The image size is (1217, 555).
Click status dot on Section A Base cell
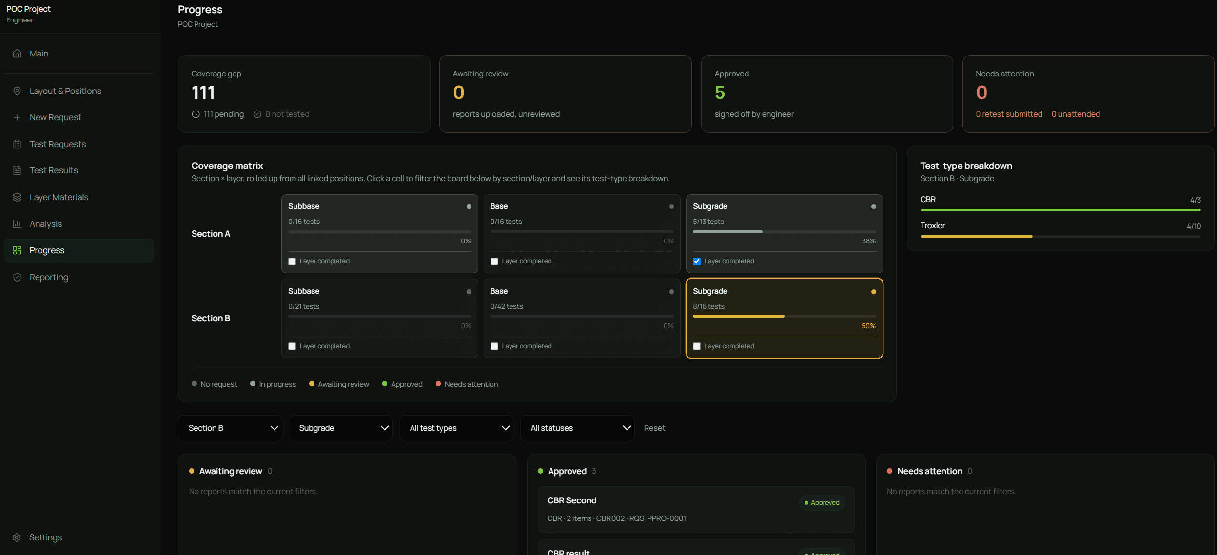coord(671,207)
